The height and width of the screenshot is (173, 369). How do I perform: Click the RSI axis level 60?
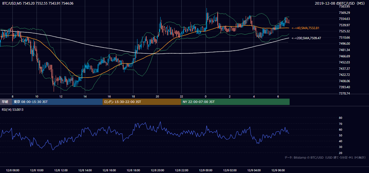coord(340,129)
